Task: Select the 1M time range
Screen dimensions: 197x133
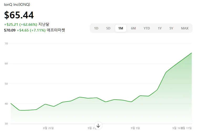Action: (x=121, y=28)
